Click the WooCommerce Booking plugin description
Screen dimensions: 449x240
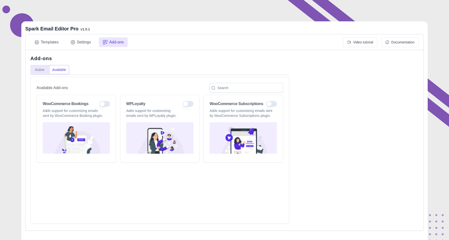(73, 113)
